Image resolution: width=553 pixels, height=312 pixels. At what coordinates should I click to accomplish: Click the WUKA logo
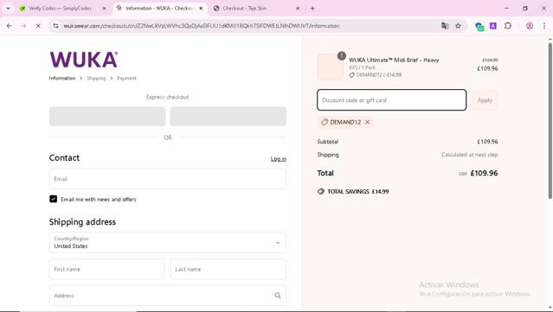coord(84,60)
